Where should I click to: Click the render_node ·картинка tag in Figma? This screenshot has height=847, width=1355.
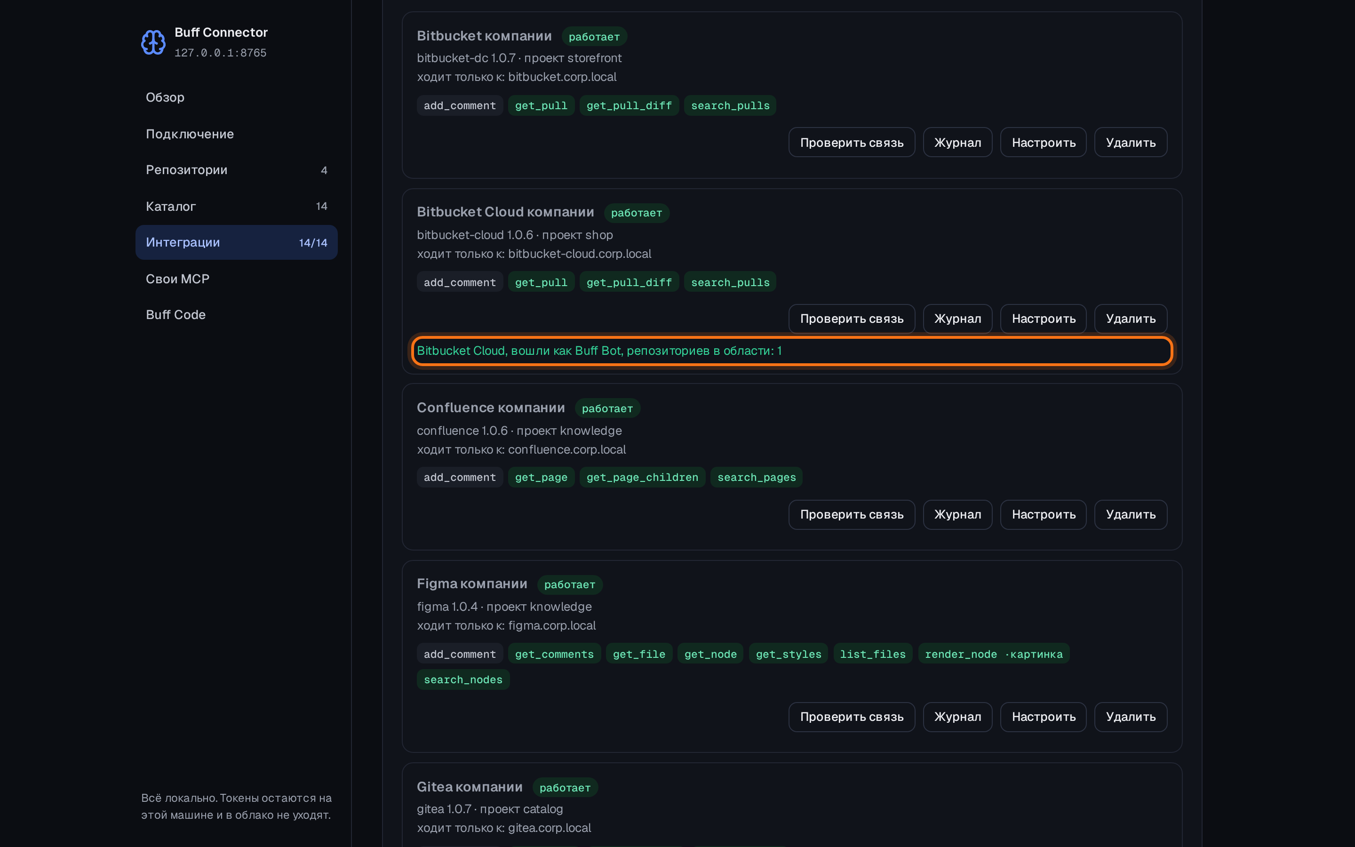pyautogui.click(x=993, y=654)
